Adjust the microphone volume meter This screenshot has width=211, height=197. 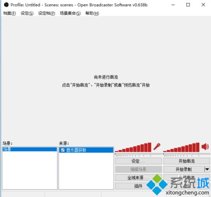133,148
